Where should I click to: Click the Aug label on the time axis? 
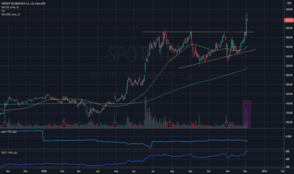pos(172,171)
